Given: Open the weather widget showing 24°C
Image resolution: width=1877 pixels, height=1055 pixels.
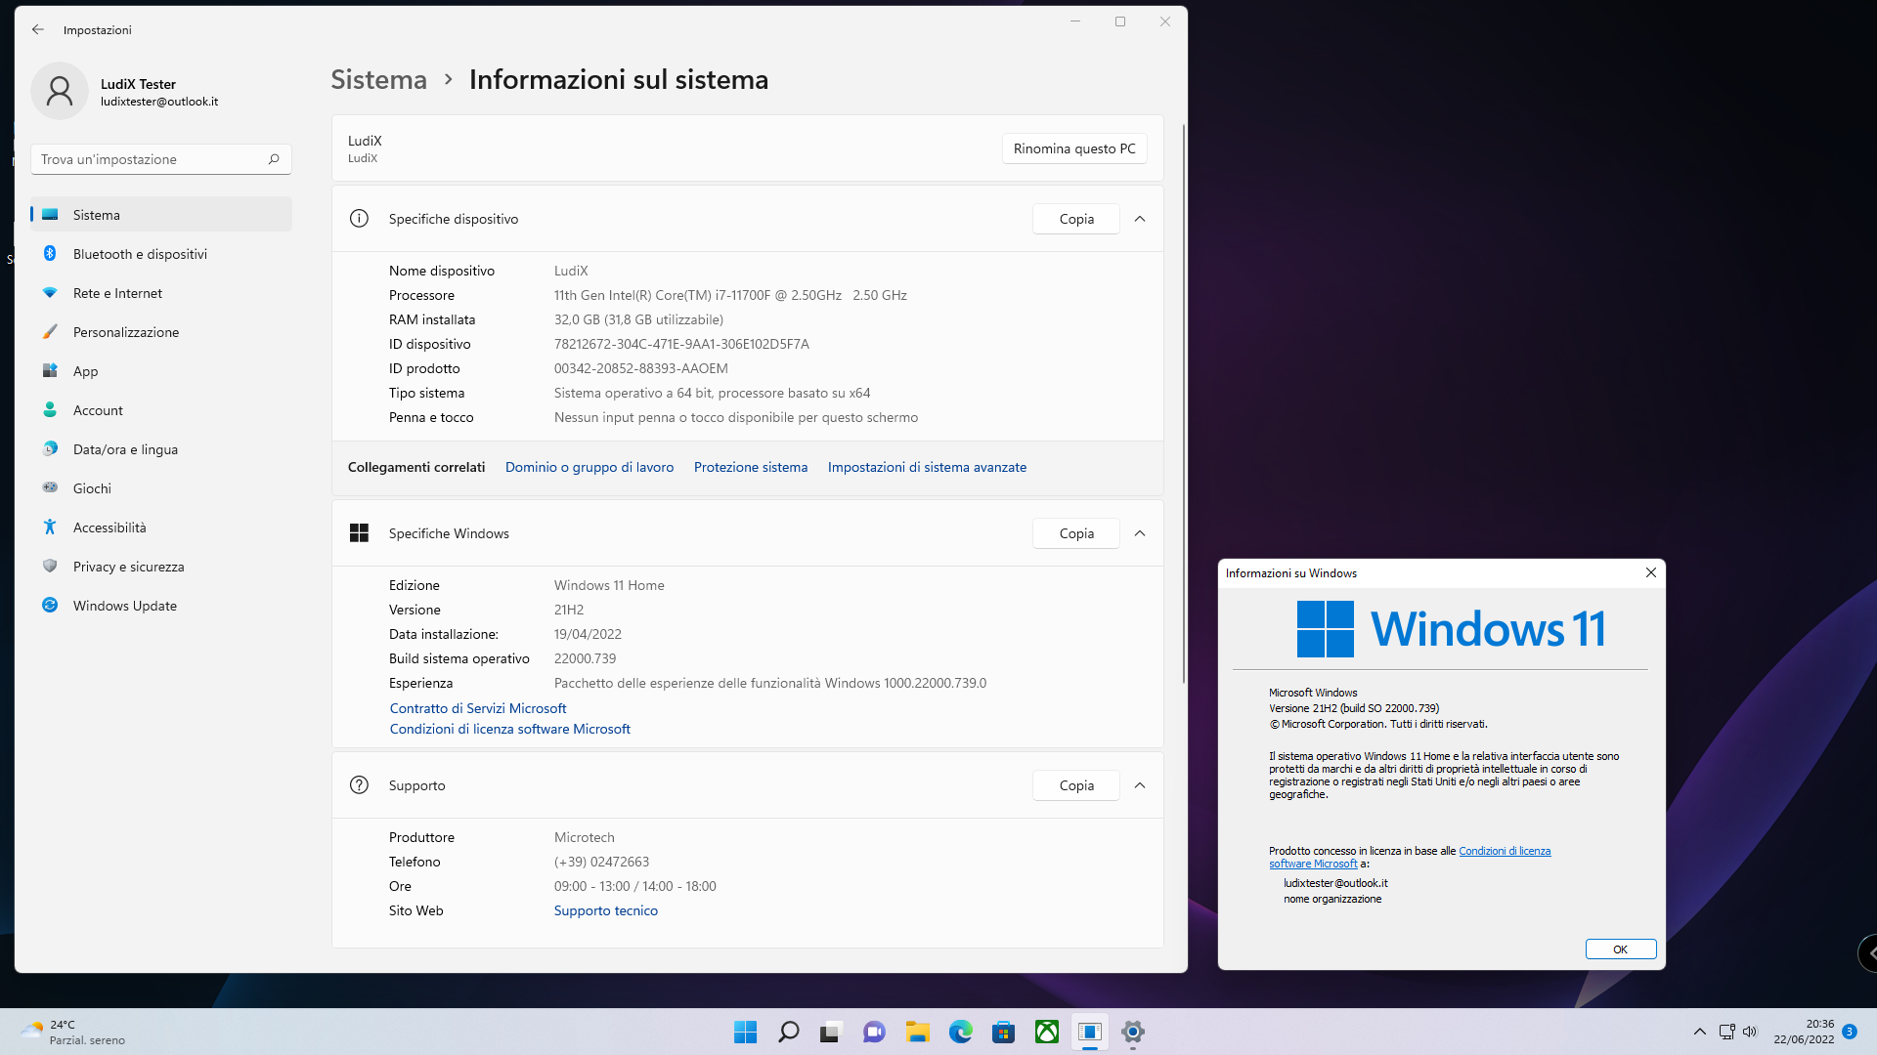Looking at the screenshot, I should coord(73,1033).
